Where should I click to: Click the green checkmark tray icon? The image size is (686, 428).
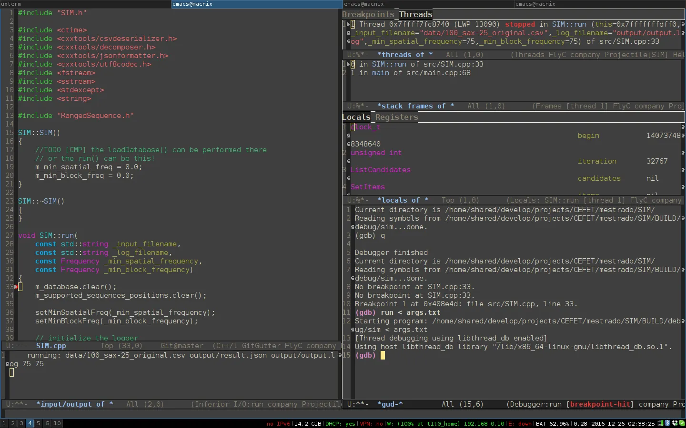(682, 423)
